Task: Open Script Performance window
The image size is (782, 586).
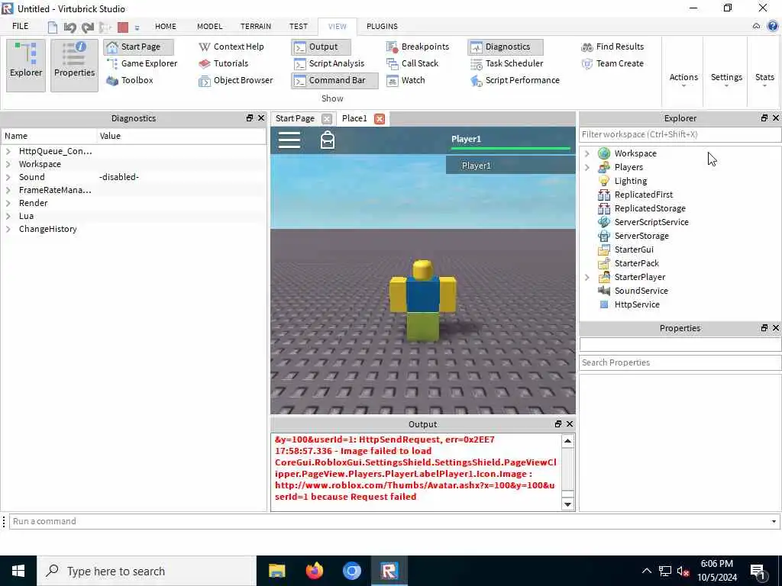Action: pos(515,80)
